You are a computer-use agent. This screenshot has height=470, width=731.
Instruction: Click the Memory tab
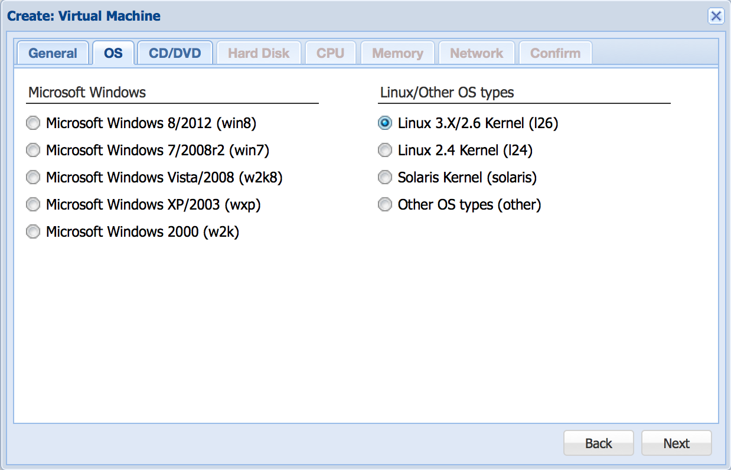(x=397, y=53)
